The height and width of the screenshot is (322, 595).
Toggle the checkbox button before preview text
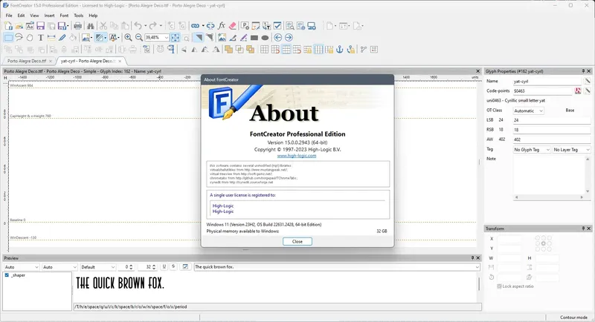tap(185, 267)
